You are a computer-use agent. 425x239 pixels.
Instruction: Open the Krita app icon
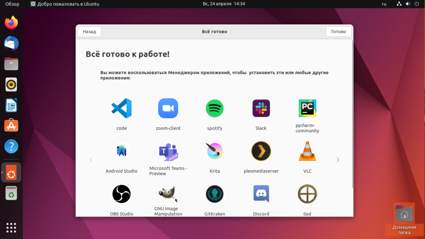coord(215,151)
